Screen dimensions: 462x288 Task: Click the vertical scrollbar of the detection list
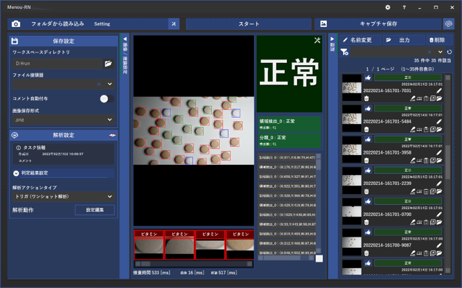tap(318, 204)
